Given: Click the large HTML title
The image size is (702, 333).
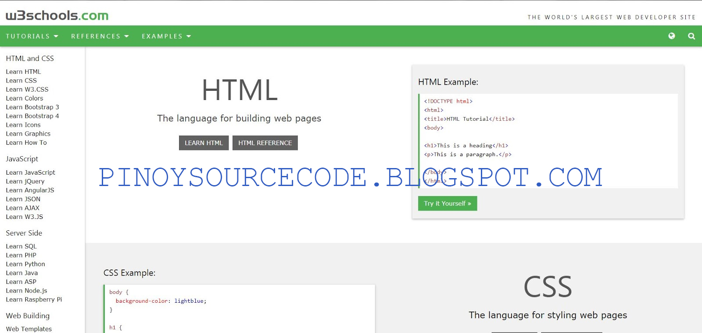Looking at the screenshot, I should tap(240, 90).
